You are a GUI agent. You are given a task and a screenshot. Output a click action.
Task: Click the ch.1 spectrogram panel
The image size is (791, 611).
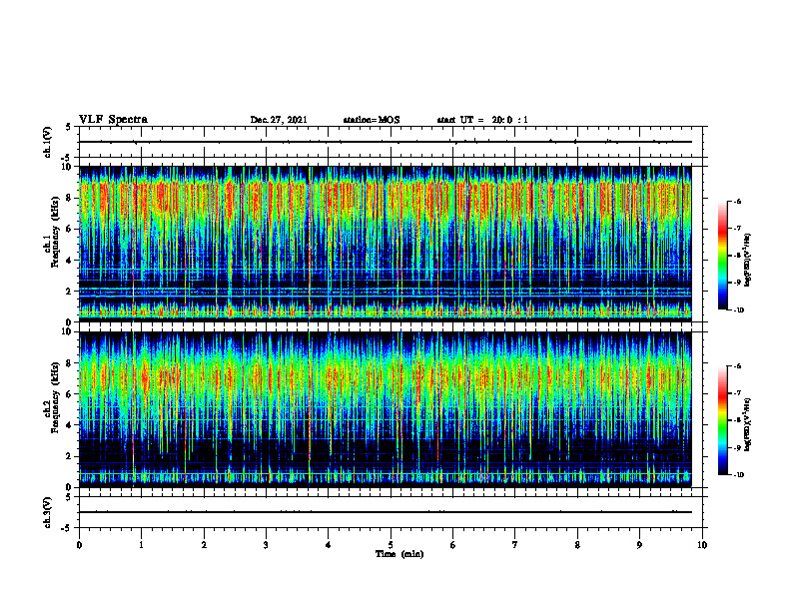point(386,244)
